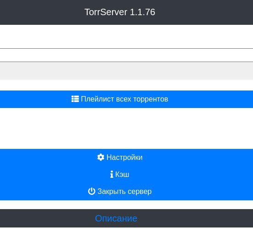This screenshot has height=250, width=253.
Task: Open the Кэш info page
Action: (x=127, y=175)
